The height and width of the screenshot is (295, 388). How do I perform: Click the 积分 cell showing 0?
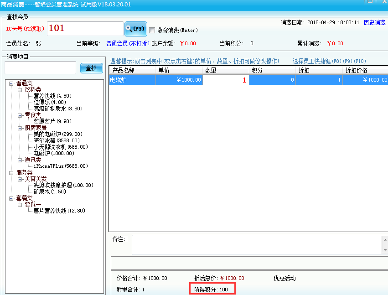pyautogui.click(x=273, y=80)
